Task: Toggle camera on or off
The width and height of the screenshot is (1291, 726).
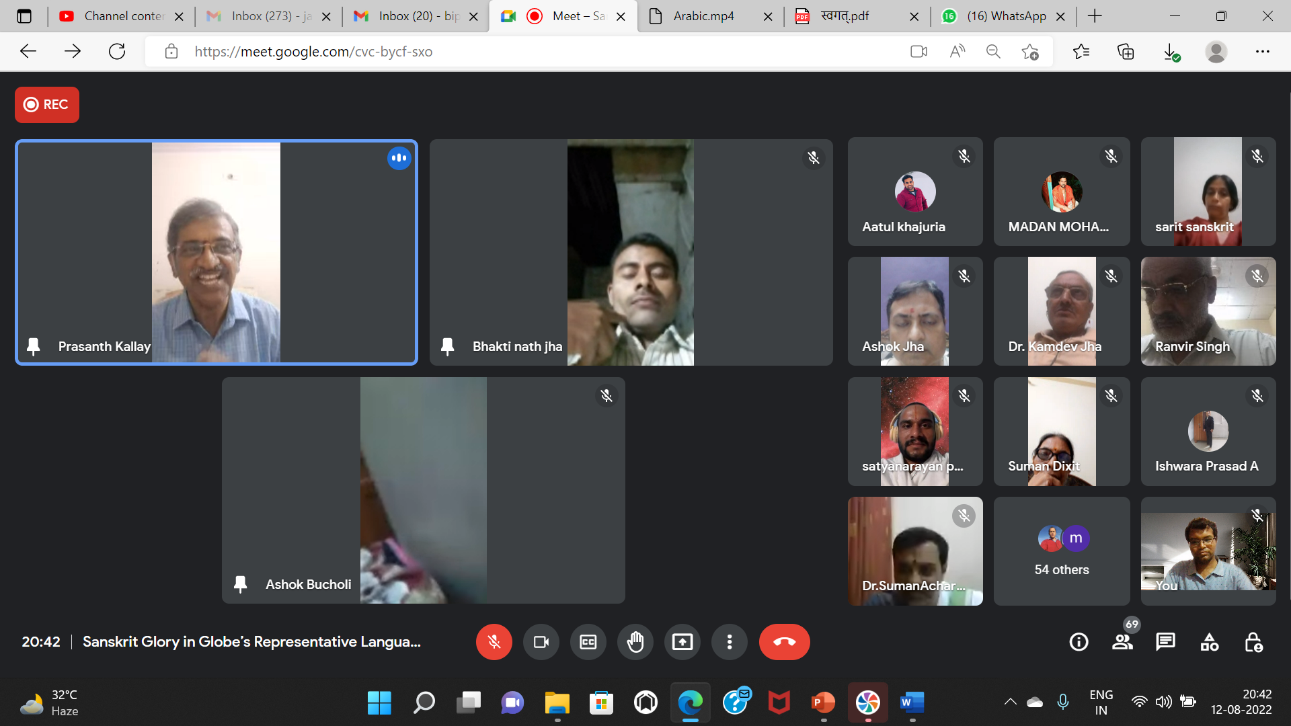Action: coord(541,642)
